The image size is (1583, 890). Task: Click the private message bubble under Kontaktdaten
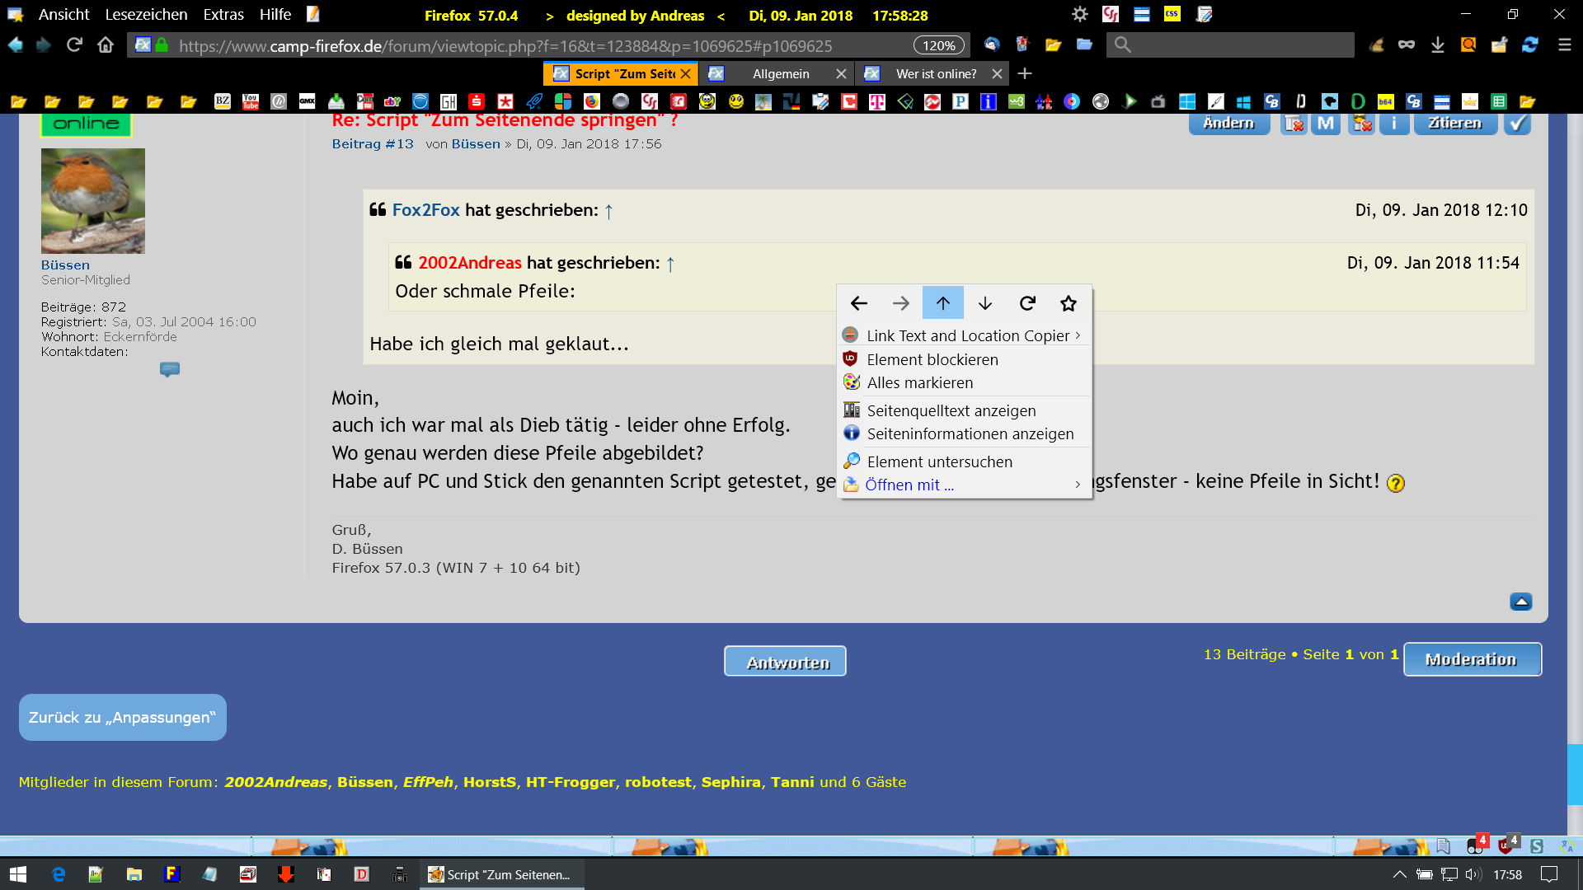pyautogui.click(x=170, y=369)
